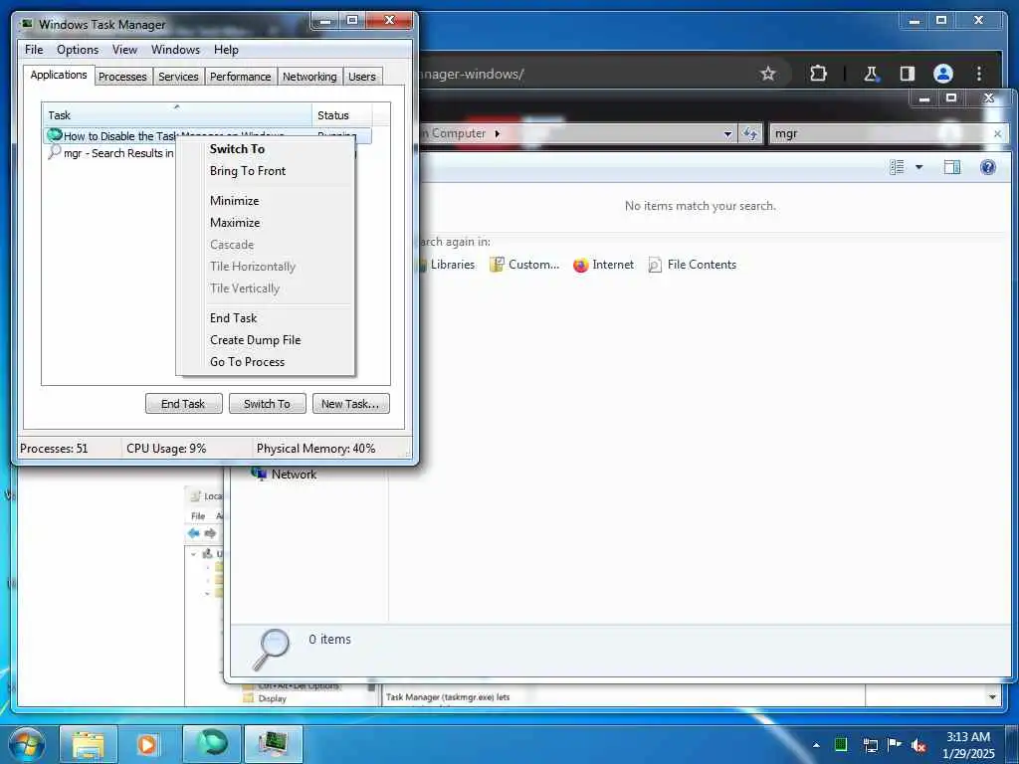
Task: Open the Chrome three-dot menu
Action: [x=979, y=74]
